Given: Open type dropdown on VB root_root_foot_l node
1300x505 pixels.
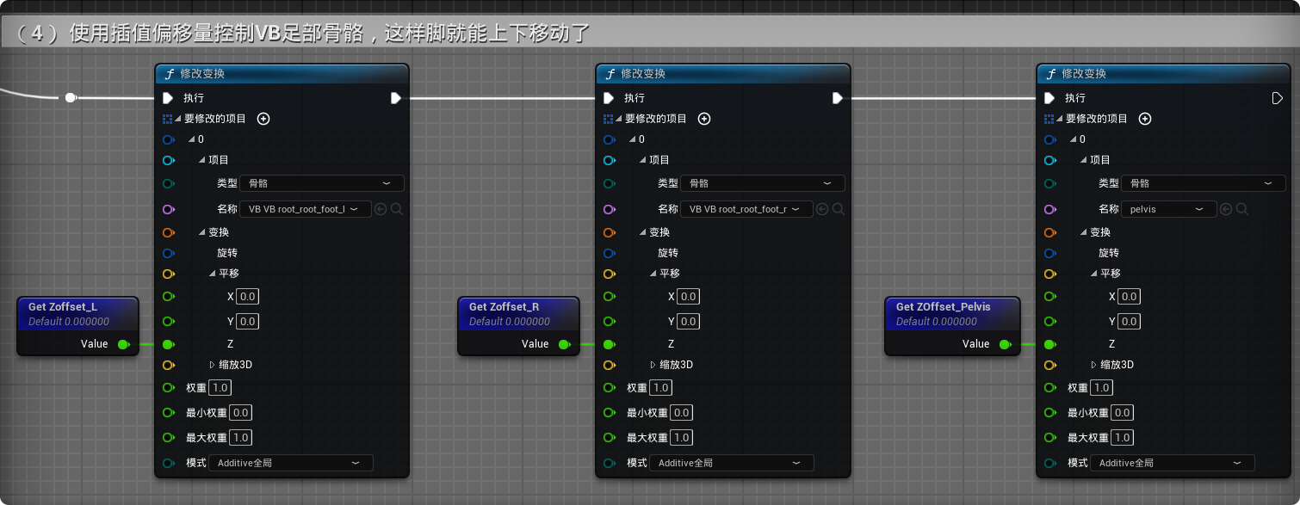Looking at the screenshot, I should (x=322, y=183).
